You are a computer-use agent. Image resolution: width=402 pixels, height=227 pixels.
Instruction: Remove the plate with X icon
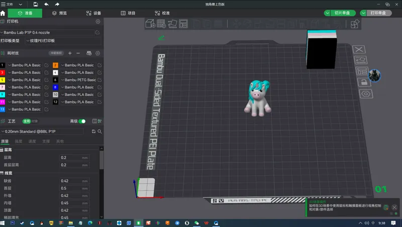[x=359, y=49]
